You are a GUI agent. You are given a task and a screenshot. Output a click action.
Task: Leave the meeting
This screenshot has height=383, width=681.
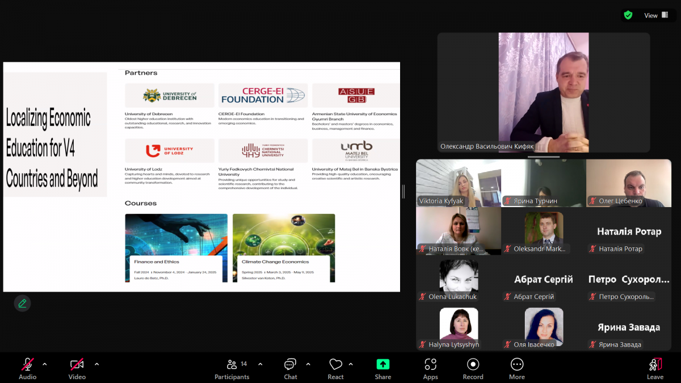655,368
